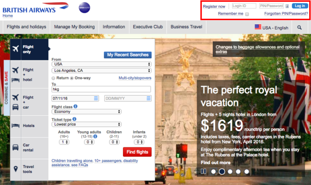Change the Young adults passenger count
Viewport: 311px width, 185px height.
(x=89, y=142)
